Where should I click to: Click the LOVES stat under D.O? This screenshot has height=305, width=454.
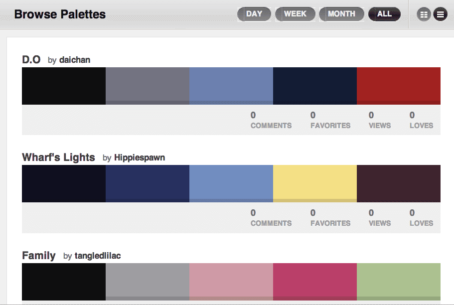pyautogui.click(x=421, y=120)
